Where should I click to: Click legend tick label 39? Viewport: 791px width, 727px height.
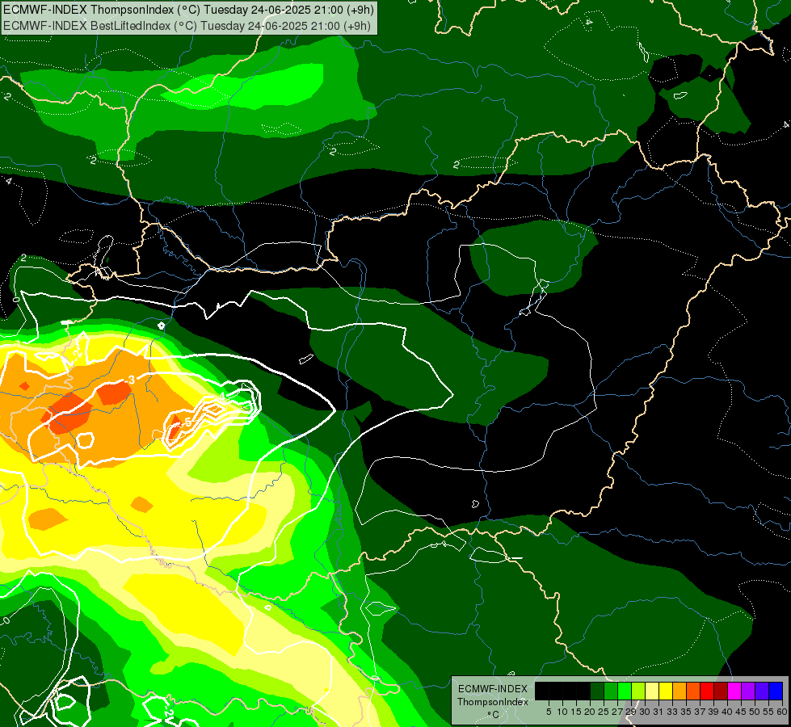(713, 712)
